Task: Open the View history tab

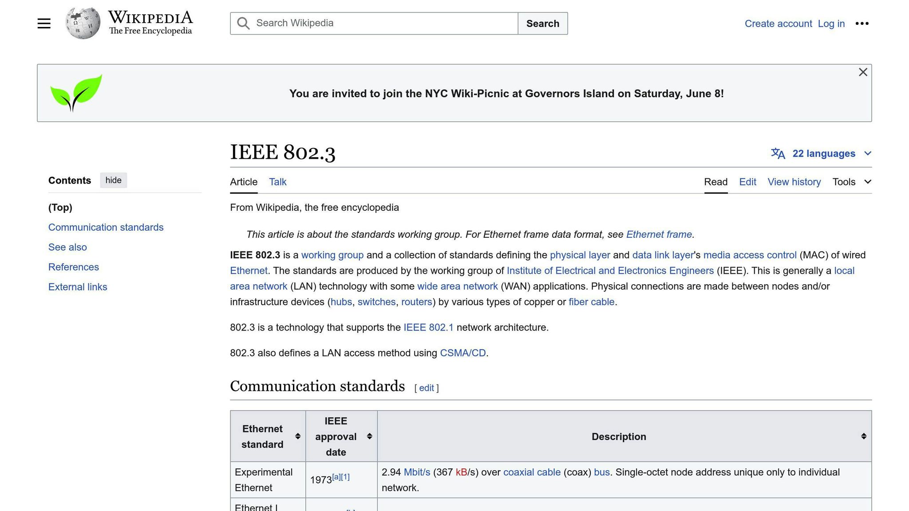Action: point(794,182)
